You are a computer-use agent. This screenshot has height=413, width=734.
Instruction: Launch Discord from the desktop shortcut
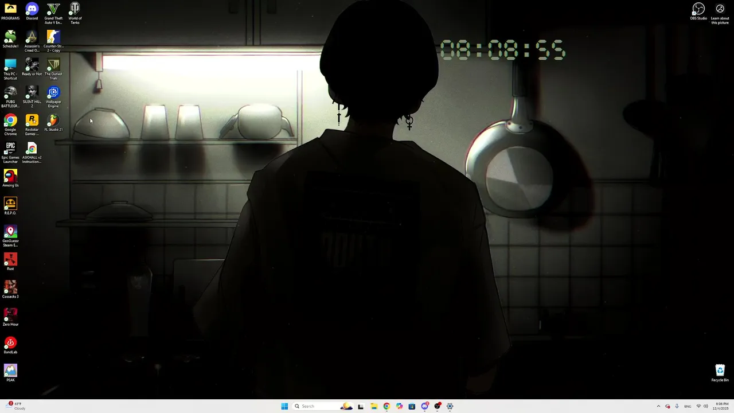tap(32, 11)
